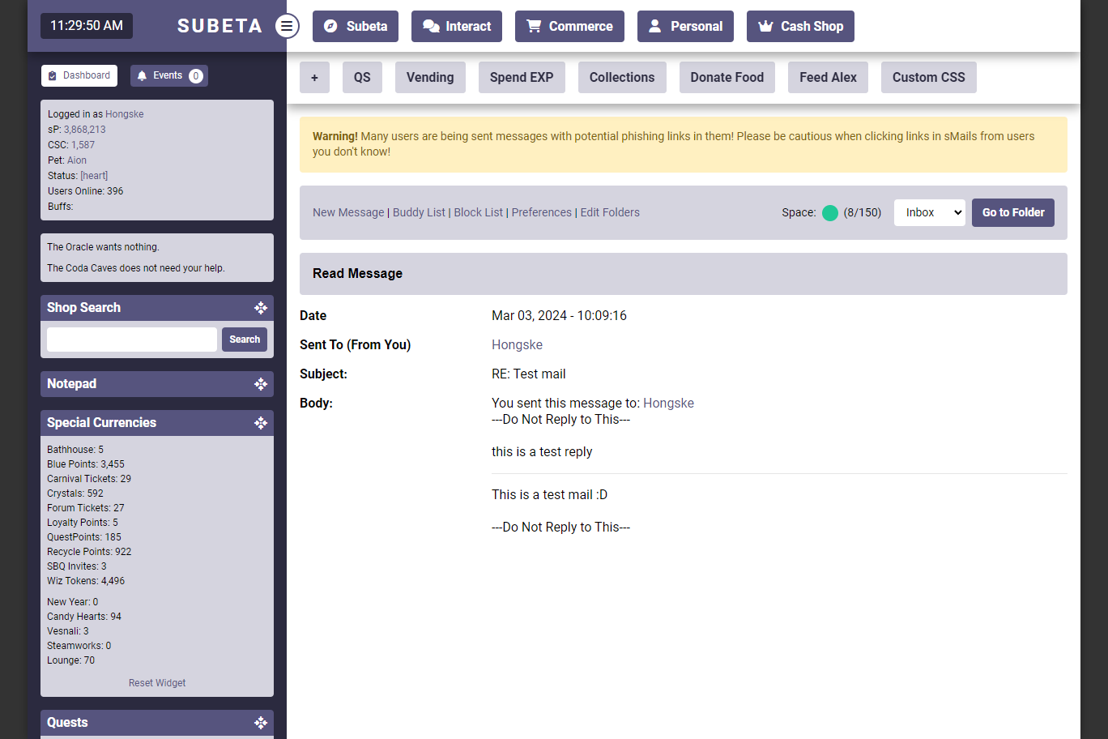
Task: Click the hamburger menu icon beside Subeta logo
Action: (287, 26)
